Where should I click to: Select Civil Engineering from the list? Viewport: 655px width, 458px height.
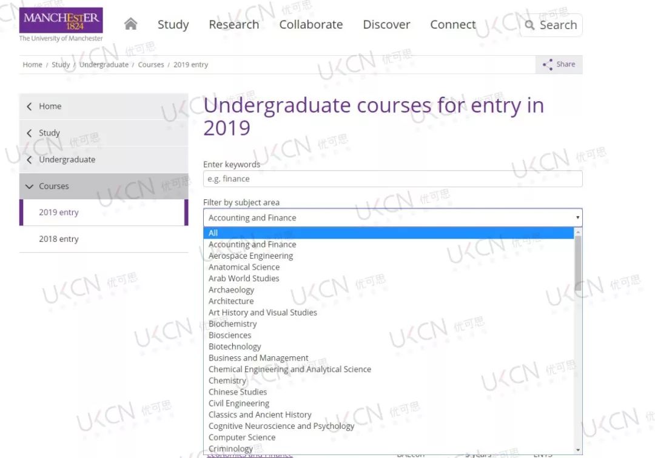(389, 403)
